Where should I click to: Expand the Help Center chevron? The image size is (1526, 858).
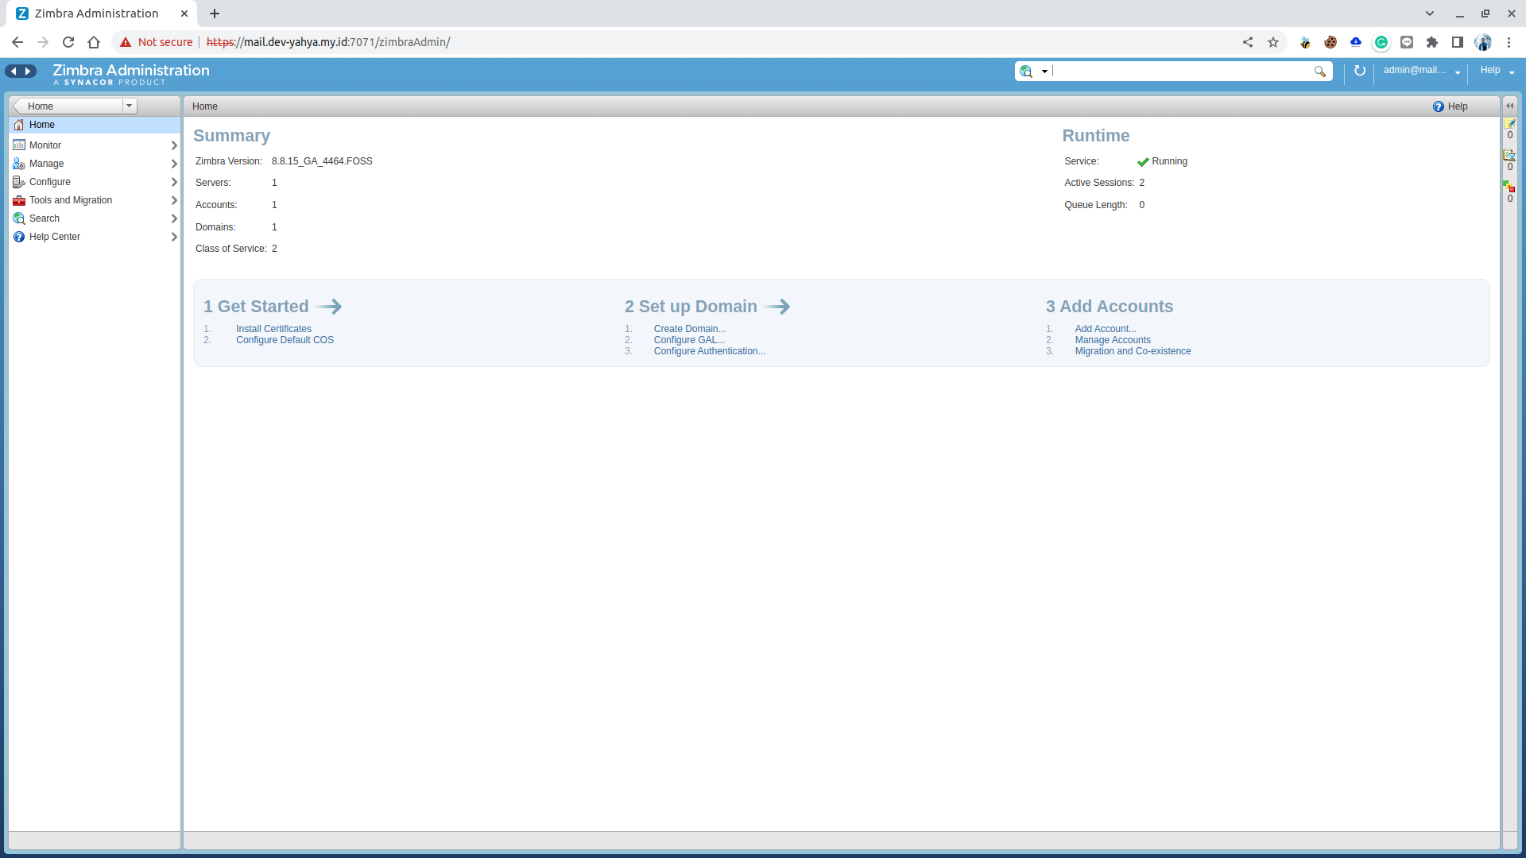pyautogui.click(x=174, y=237)
